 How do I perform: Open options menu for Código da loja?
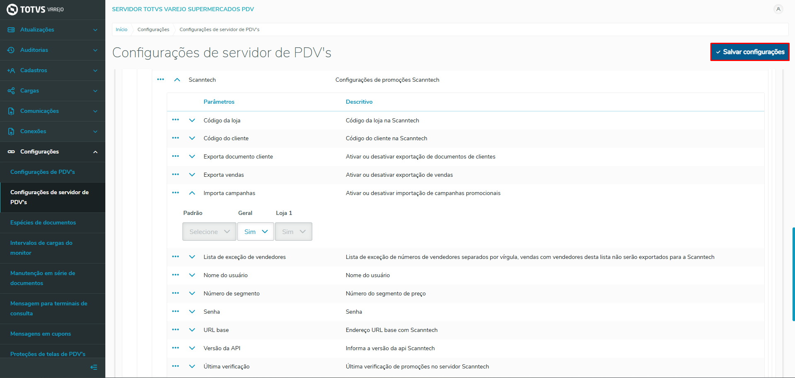(x=175, y=120)
